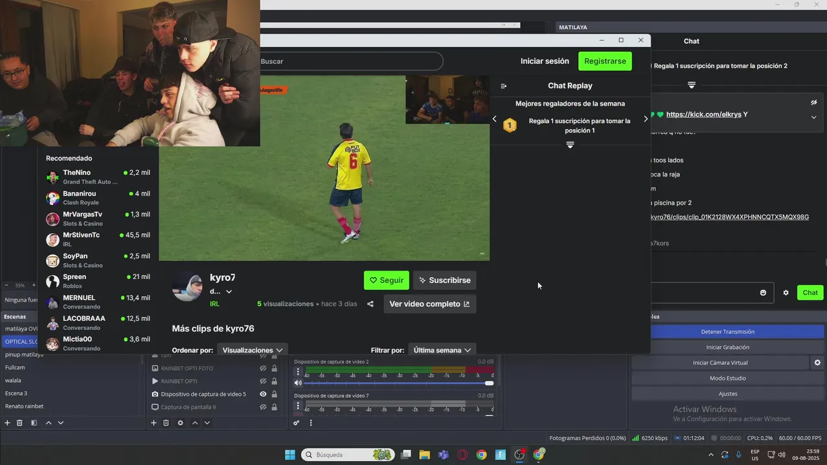The width and height of the screenshot is (827, 465).
Task: Delete selected scene with trash icon
Action: [x=19, y=423]
